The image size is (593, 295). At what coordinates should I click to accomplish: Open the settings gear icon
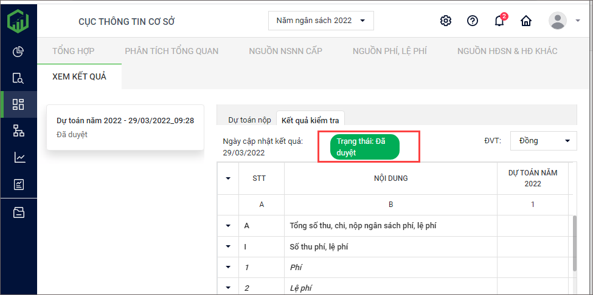[x=446, y=21]
